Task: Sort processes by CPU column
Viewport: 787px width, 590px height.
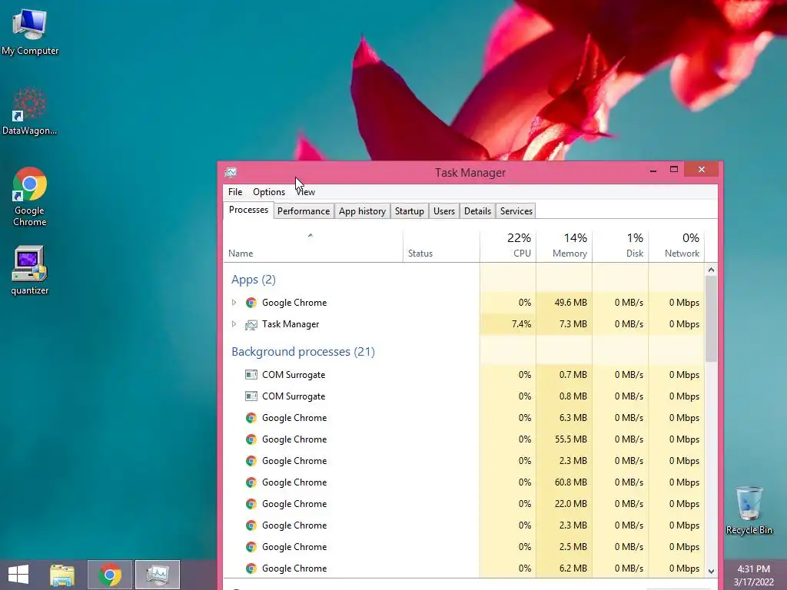Action: 508,246
